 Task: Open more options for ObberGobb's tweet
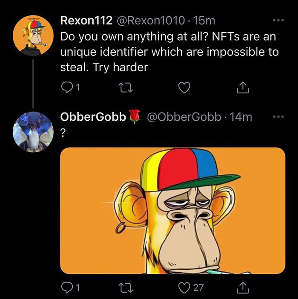point(278,116)
